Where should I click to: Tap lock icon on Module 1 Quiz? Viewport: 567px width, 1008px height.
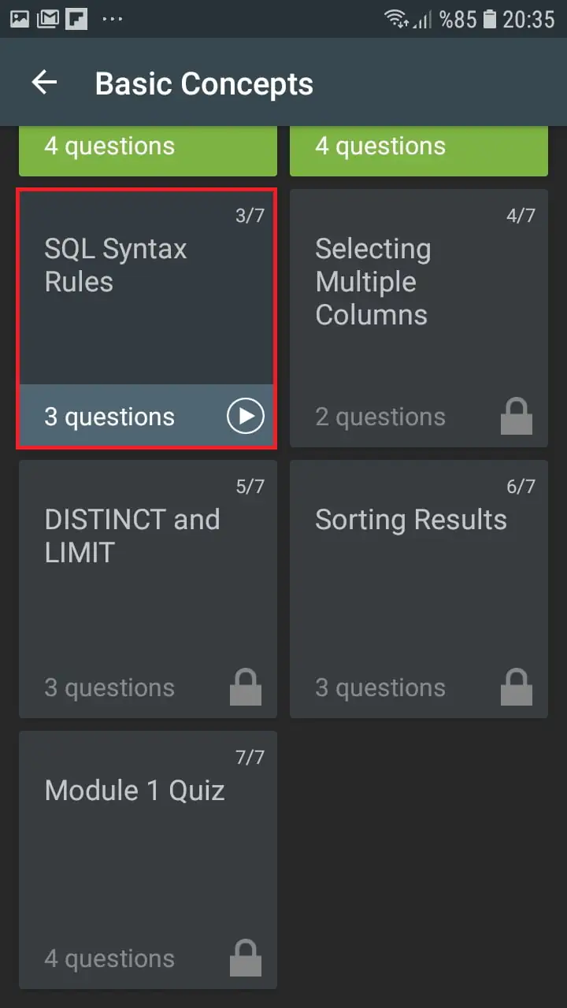tap(246, 958)
